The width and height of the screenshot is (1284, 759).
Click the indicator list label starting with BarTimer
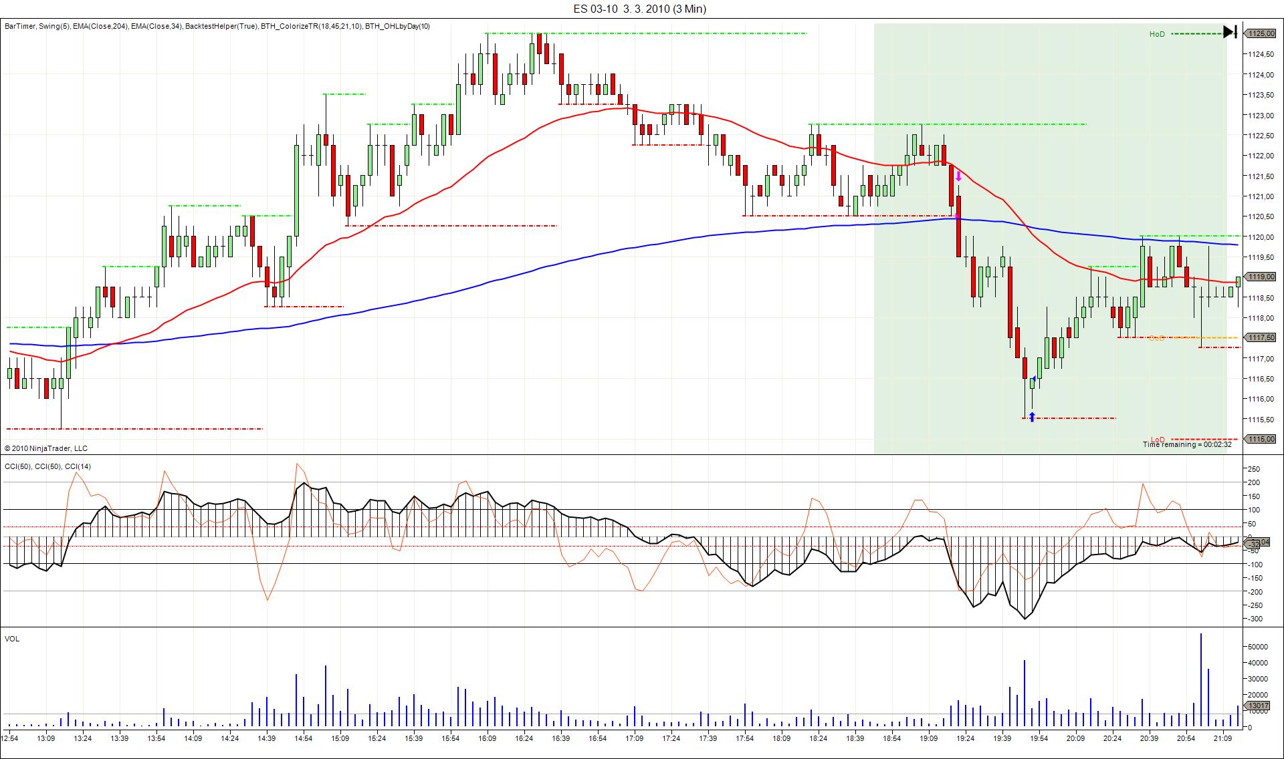click(x=217, y=27)
